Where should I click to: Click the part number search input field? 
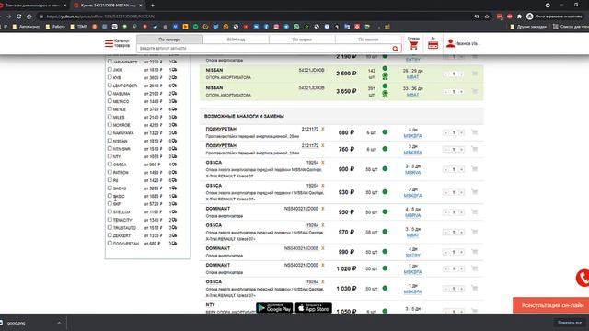(x=264, y=49)
